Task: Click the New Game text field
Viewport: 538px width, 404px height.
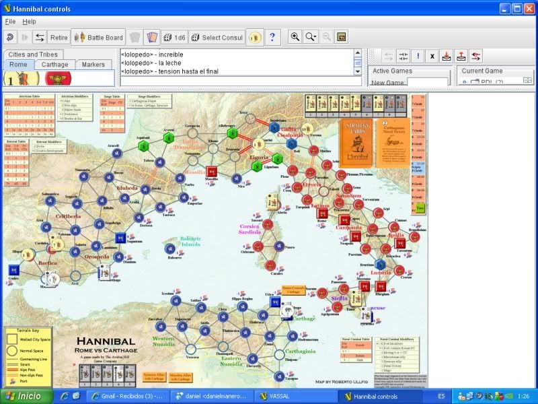Action: 428,82
